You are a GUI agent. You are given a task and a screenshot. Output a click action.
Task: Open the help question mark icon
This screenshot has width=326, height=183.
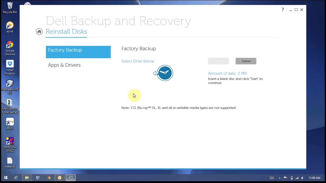pos(282,10)
